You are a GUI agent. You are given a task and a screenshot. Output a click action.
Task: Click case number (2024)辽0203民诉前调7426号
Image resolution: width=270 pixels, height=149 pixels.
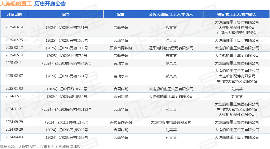(x=67, y=63)
